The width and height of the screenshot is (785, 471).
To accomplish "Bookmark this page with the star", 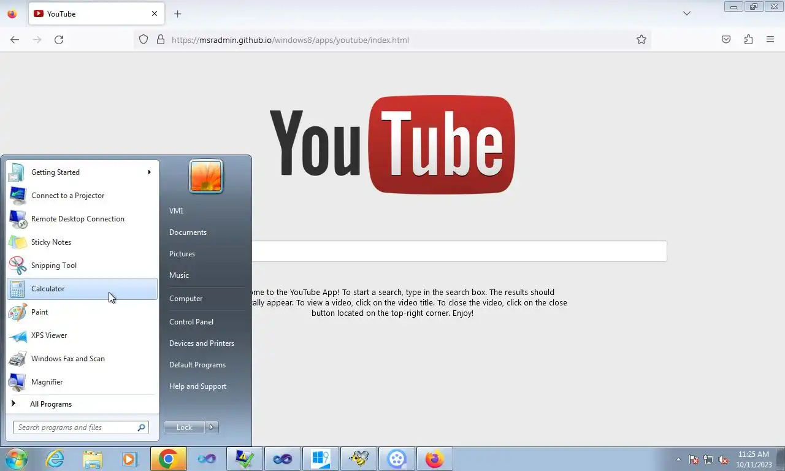I will click(x=641, y=40).
